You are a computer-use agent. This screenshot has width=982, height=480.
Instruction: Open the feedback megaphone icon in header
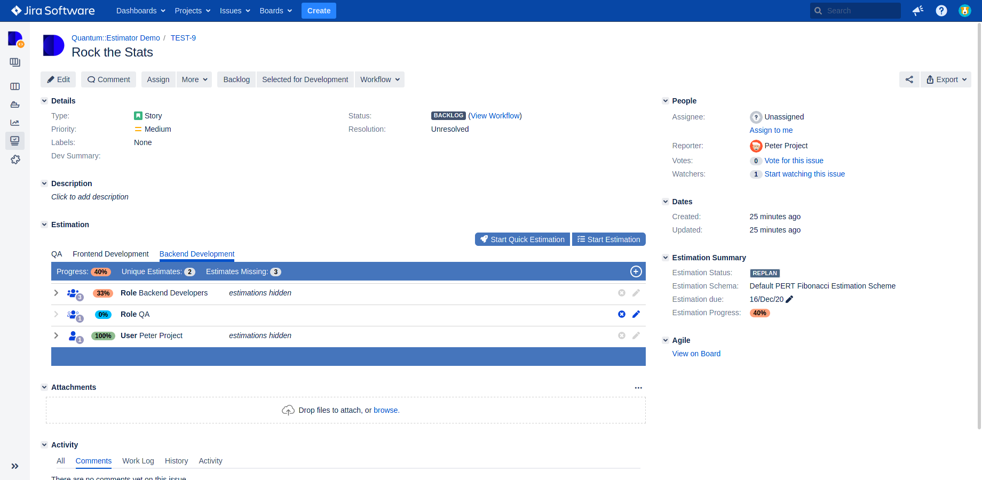pyautogui.click(x=918, y=11)
